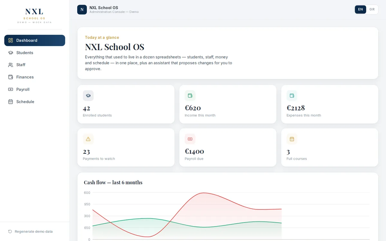Click the 'Expenses this month' label
Screen dimensions: 386x241
(x=304, y=115)
